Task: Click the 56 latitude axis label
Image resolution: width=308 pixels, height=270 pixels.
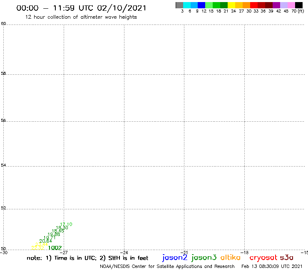Action: (x=3, y=120)
